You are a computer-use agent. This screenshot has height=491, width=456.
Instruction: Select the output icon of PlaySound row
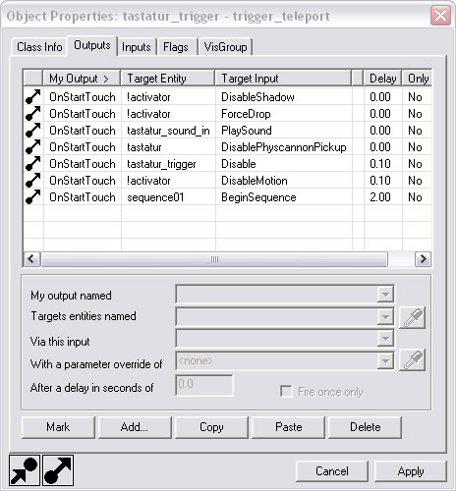coord(33,131)
